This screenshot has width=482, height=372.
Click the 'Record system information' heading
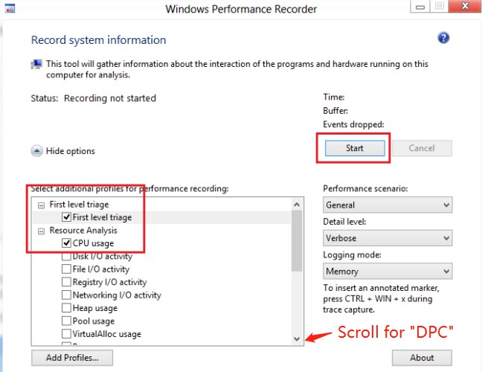99,40
